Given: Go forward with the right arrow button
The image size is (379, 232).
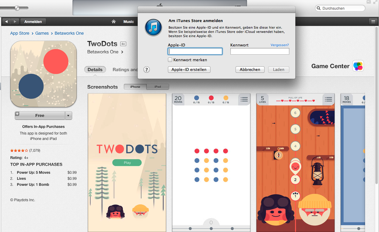Looking at the screenshot, I should click(15, 21).
